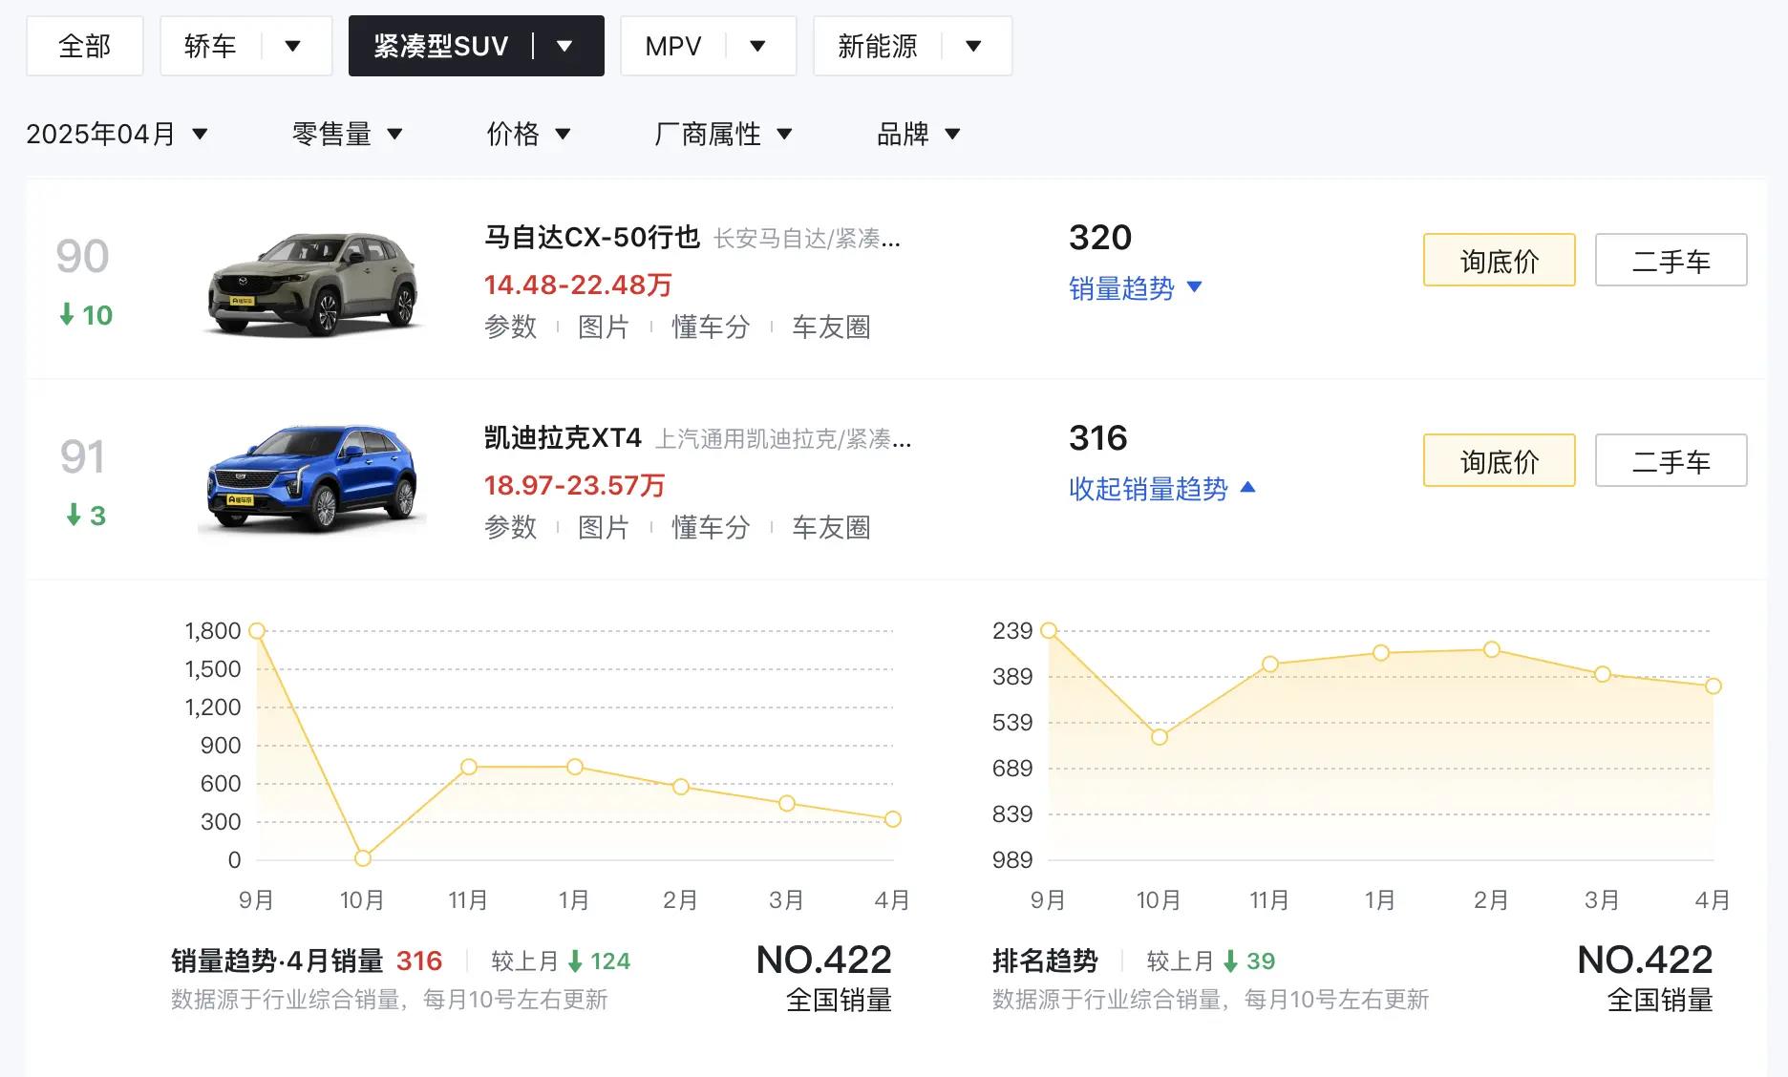
Task: Select the 2月 point on sales chart
Action: tap(681, 787)
